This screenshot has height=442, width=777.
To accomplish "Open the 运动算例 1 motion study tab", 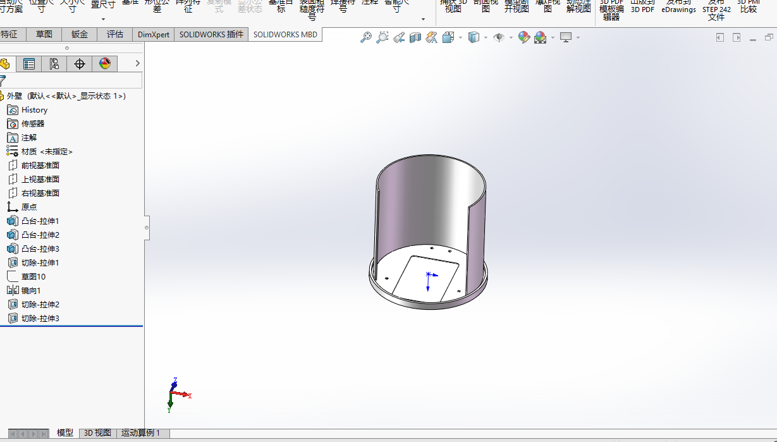I will coord(140,433).
